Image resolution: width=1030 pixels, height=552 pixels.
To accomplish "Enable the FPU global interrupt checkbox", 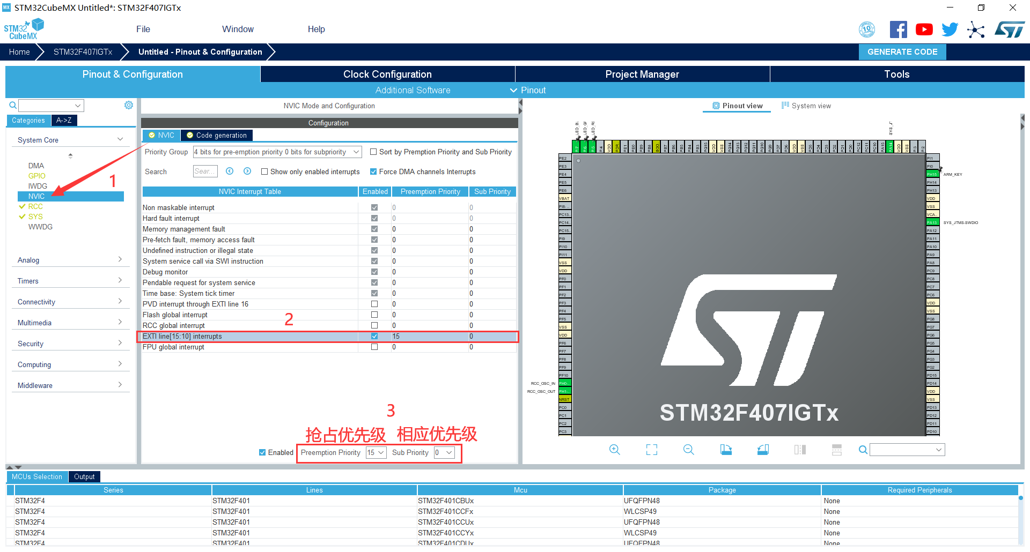I will 374,347.
